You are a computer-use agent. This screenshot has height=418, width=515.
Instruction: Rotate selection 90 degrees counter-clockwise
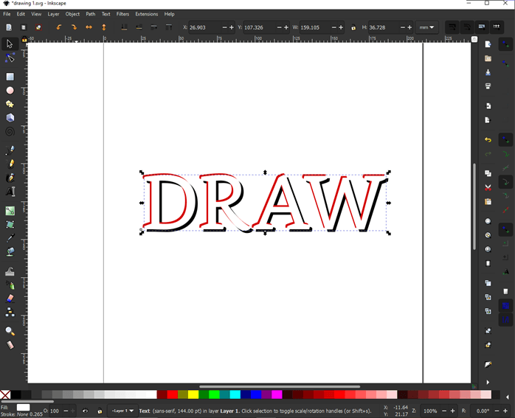pyautogui.click(x=59, y=27)
